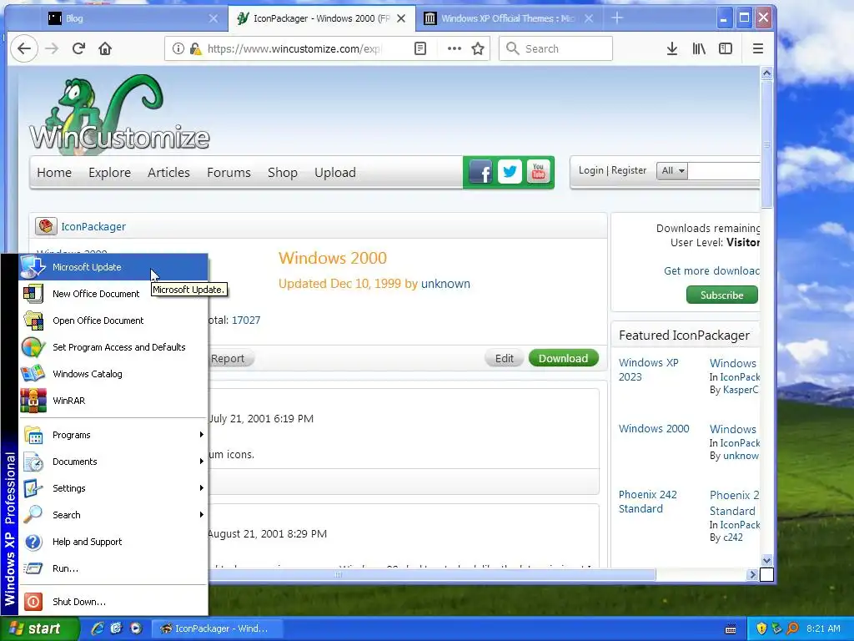
Task: Expand the Settings submenu
Action: pyautogui.click(x=113, y=488)
